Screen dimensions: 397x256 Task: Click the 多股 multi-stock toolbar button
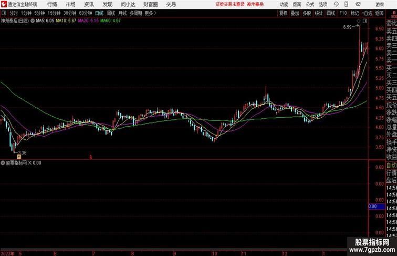[307, 13]
